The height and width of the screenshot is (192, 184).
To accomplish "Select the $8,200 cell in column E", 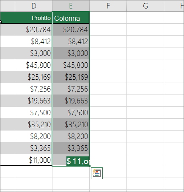I will coord(71,136).
